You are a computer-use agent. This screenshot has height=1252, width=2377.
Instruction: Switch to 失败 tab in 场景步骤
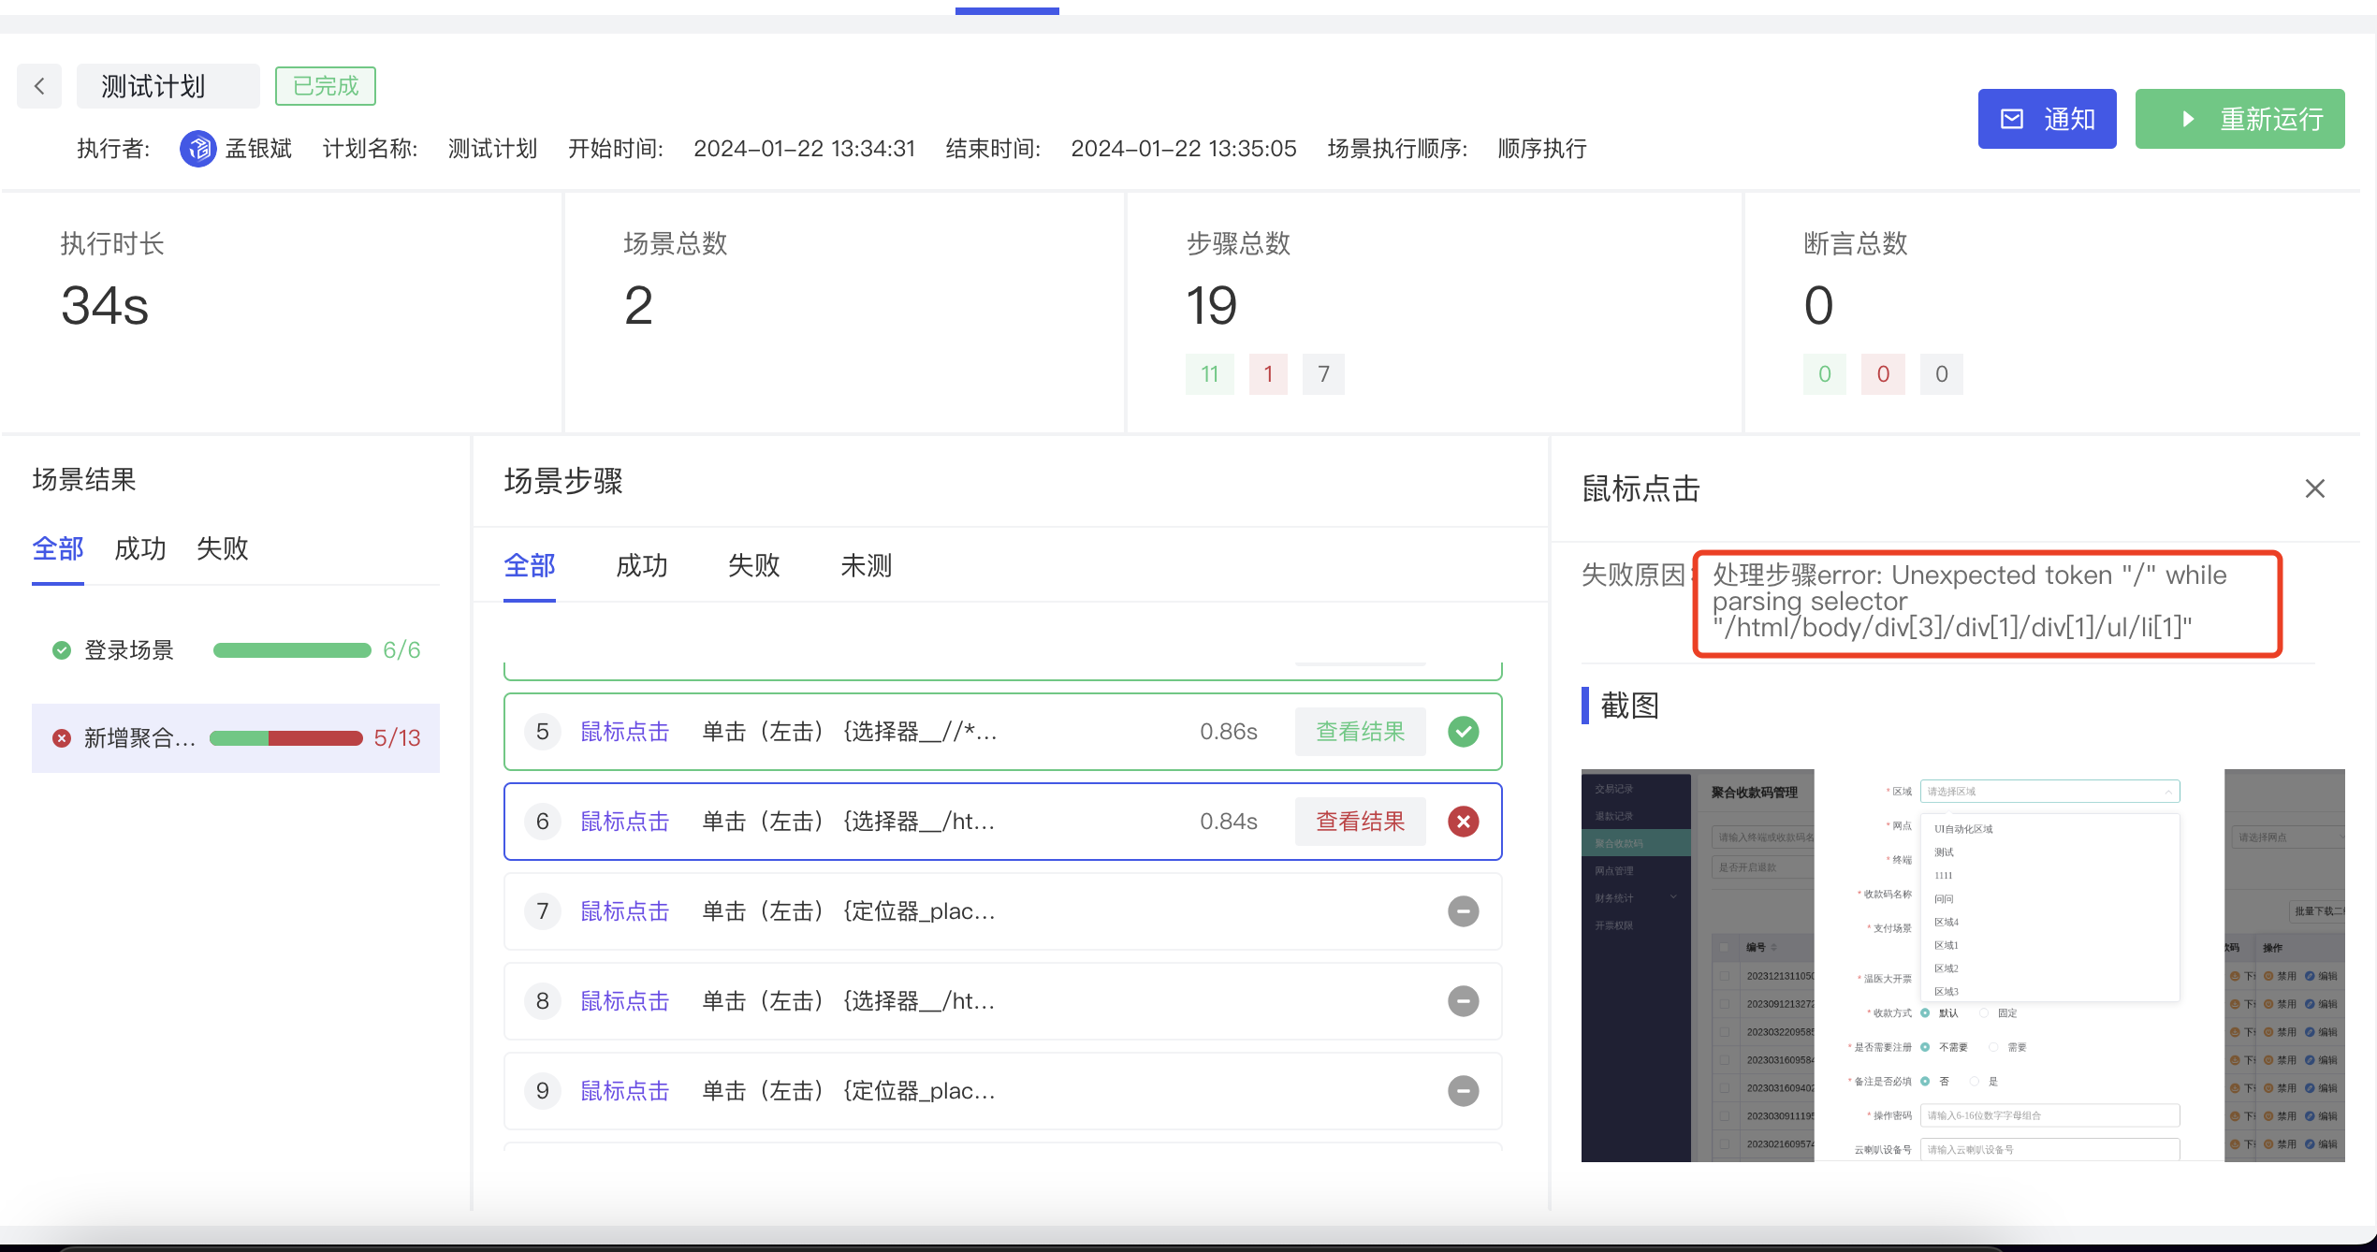(753, 566)
